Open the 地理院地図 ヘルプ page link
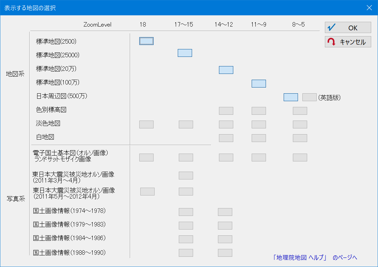 tap(315, 257)
